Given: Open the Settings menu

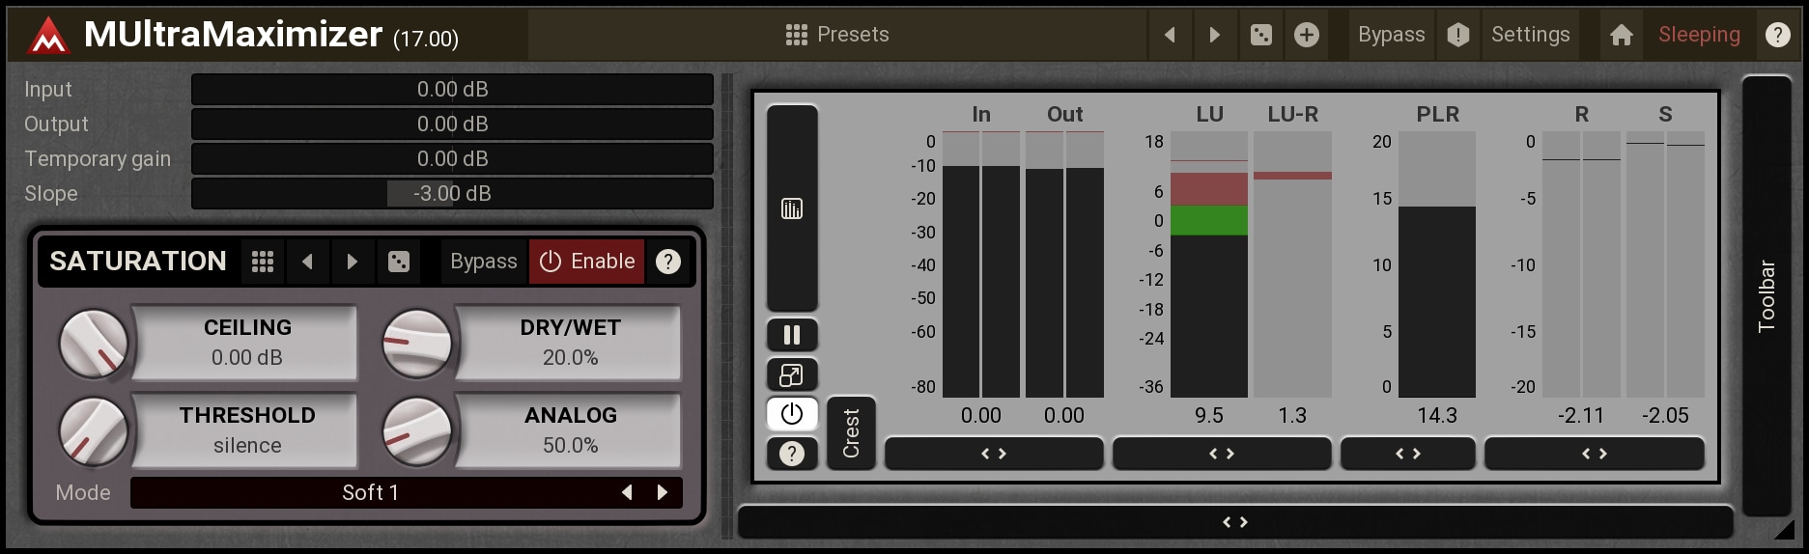Looking at the screenshot, I should click(1530, 35).
